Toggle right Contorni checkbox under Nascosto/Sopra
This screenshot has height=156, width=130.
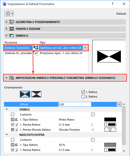pyautogui.click(x=93, y=140)
